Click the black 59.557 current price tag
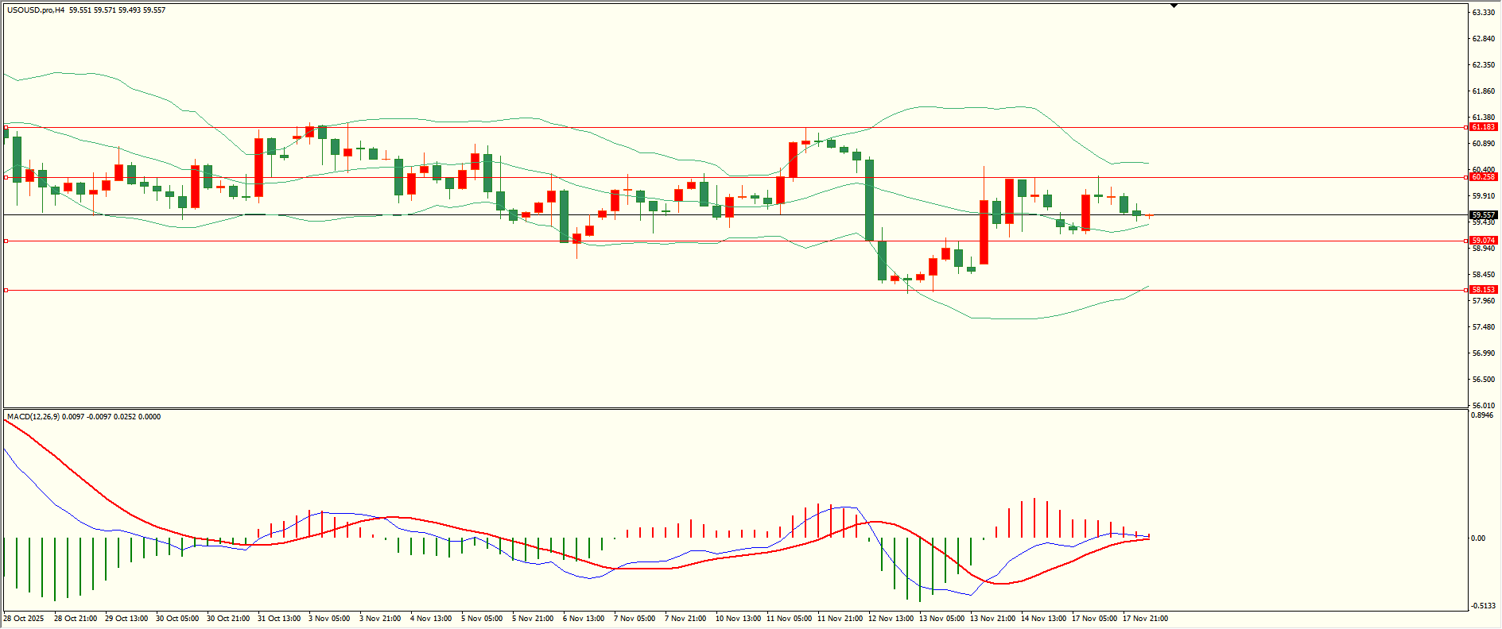This screenshot has width=1502, height=629. (1483, 215)
